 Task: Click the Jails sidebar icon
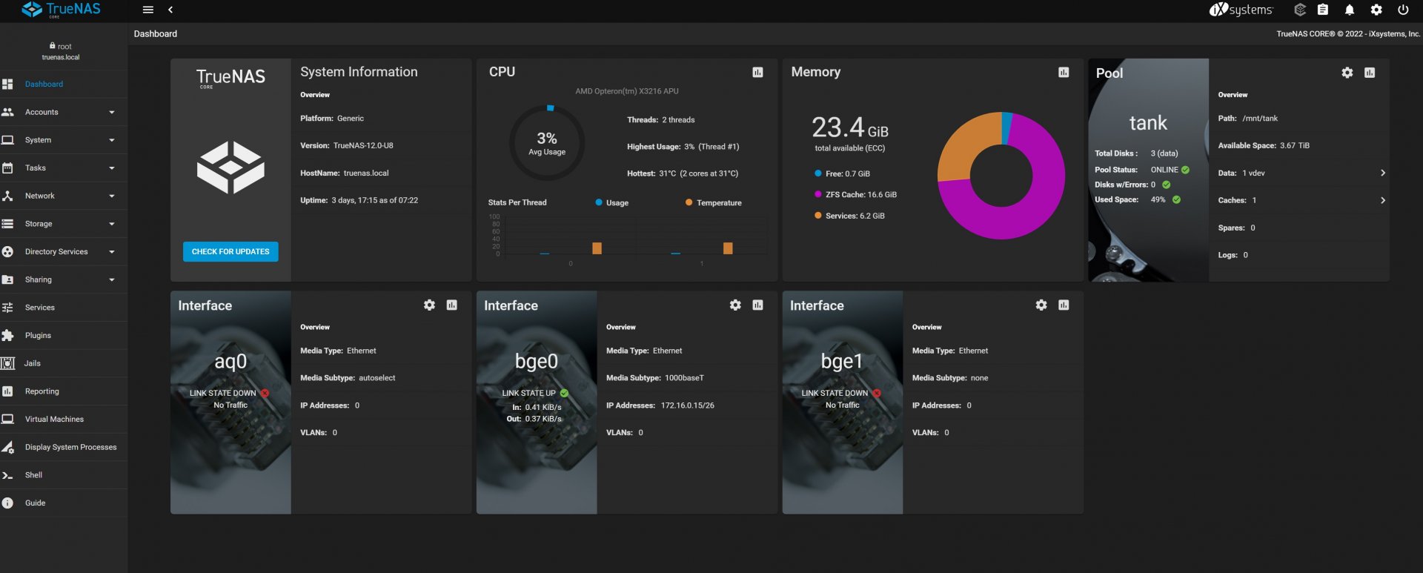point(7,363)
